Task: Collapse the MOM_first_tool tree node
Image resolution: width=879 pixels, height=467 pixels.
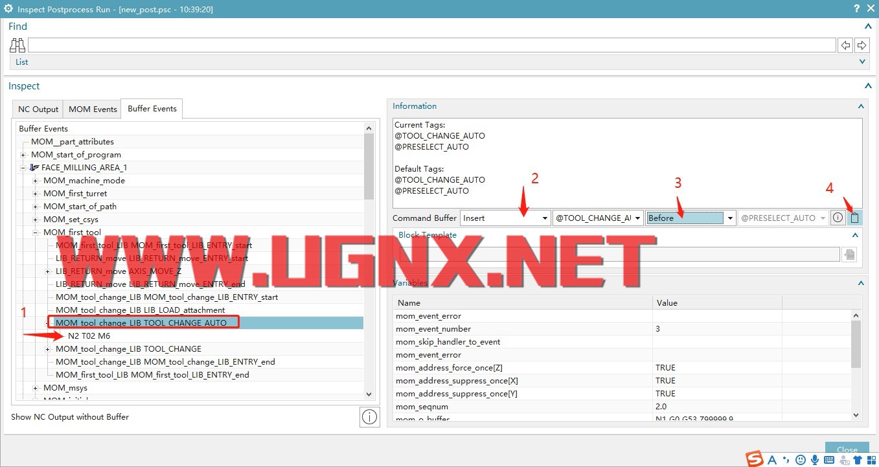Action: pyautogui.click(x=36, y=233)
